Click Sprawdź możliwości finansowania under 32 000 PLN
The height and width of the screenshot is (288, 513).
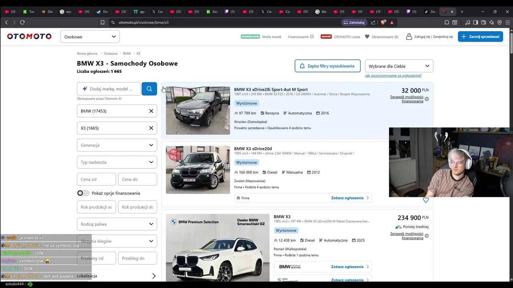click(407, 99)
